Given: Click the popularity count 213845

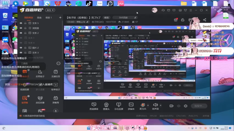Looking at the screenshot, I should click(x=125, y=22).
